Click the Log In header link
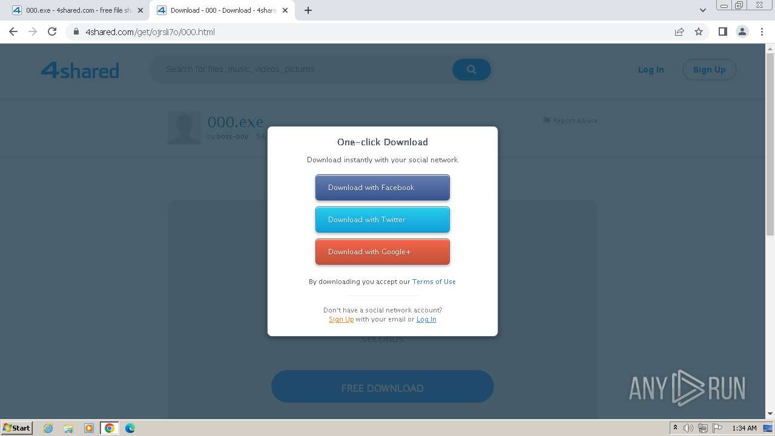This screenshot has height=436, width=775. [x=651, y=70]
